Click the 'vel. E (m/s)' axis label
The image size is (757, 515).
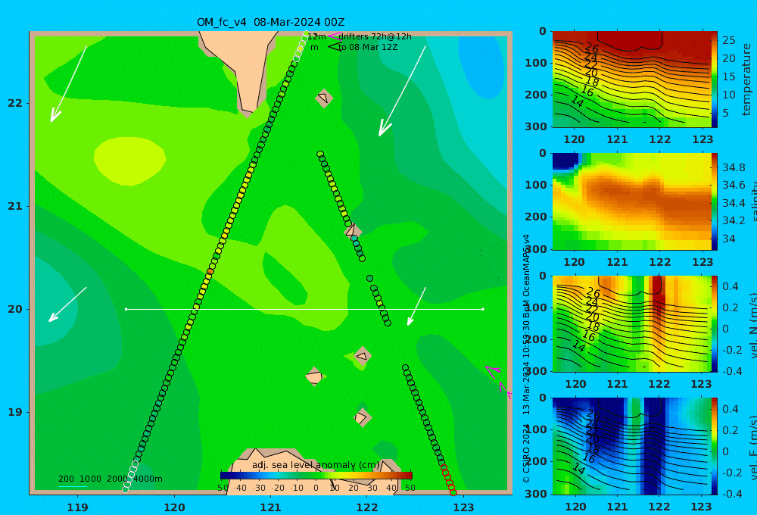pyautogui.click(x=752, y=448)
